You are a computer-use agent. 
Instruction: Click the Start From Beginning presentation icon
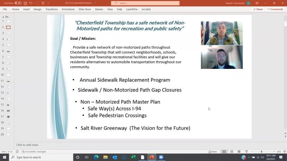click(x=43, y=3)
